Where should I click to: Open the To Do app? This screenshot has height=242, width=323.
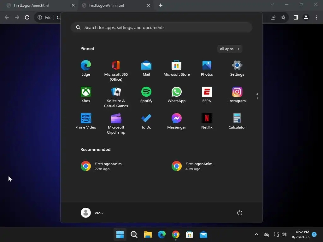click(146, 121)
